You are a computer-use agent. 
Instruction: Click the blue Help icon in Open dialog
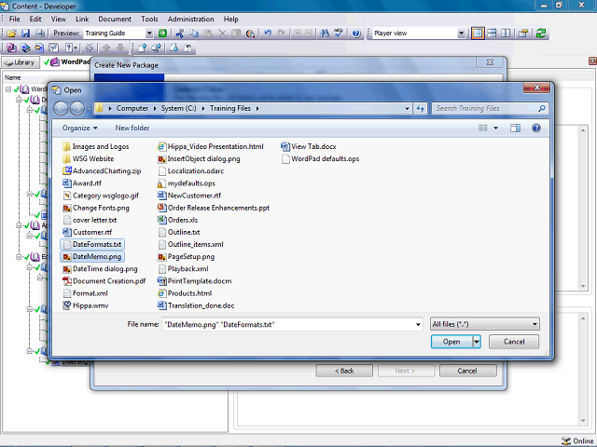(x=536, y=129)
